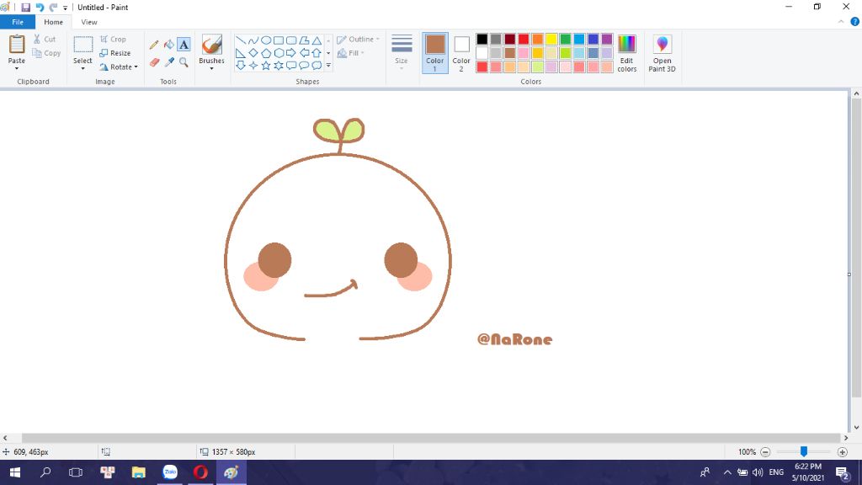862x485 pixels.
Task: Click the Cut command
Action: [45, 39]
